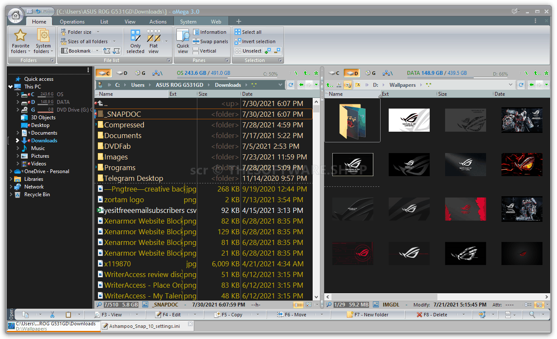Screen dimensions: 557x339
Task: Click the F8 - Delete button
Action: [x=432, y=315]
